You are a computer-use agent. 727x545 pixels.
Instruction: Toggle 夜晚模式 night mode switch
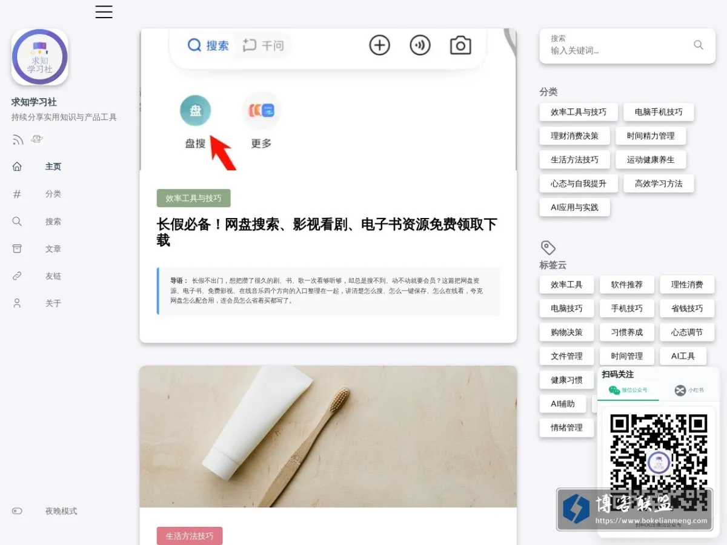point(17,511)
